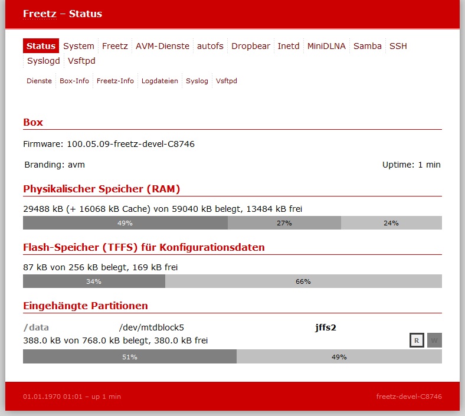Select the autofs tab
Viewport: 465px width, 416px height.
point(210,46)
